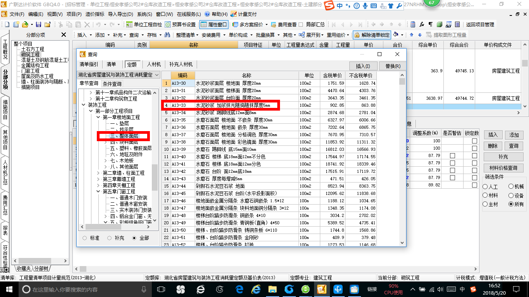
Task: Expand 第二章墙、柱面工程 tree node
Action: click(98, 173)
